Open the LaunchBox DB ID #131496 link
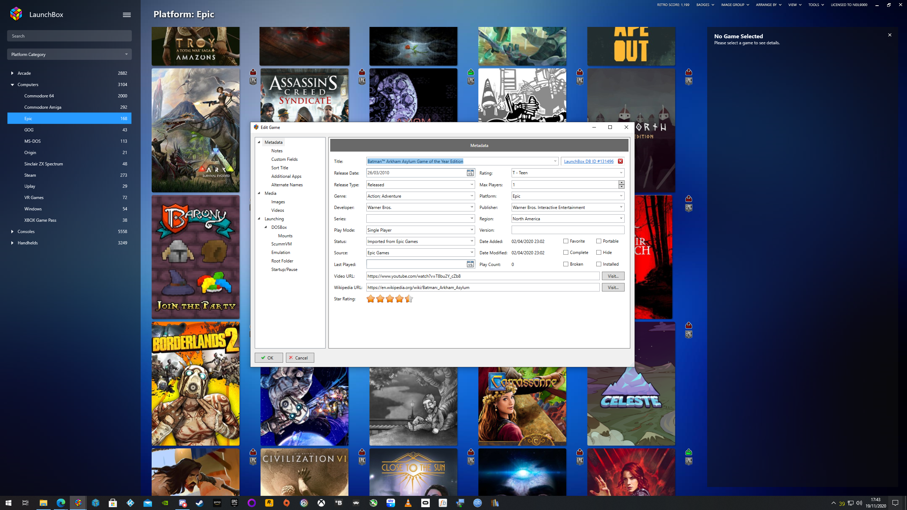Image resolution: width=907 pixels, height=510 pixels. tap(588, 161)
